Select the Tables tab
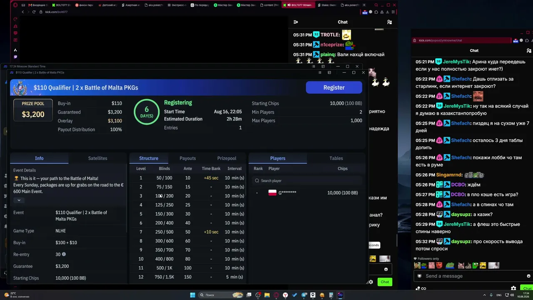This screenshot has height=300, width=533. click(336, 158)
